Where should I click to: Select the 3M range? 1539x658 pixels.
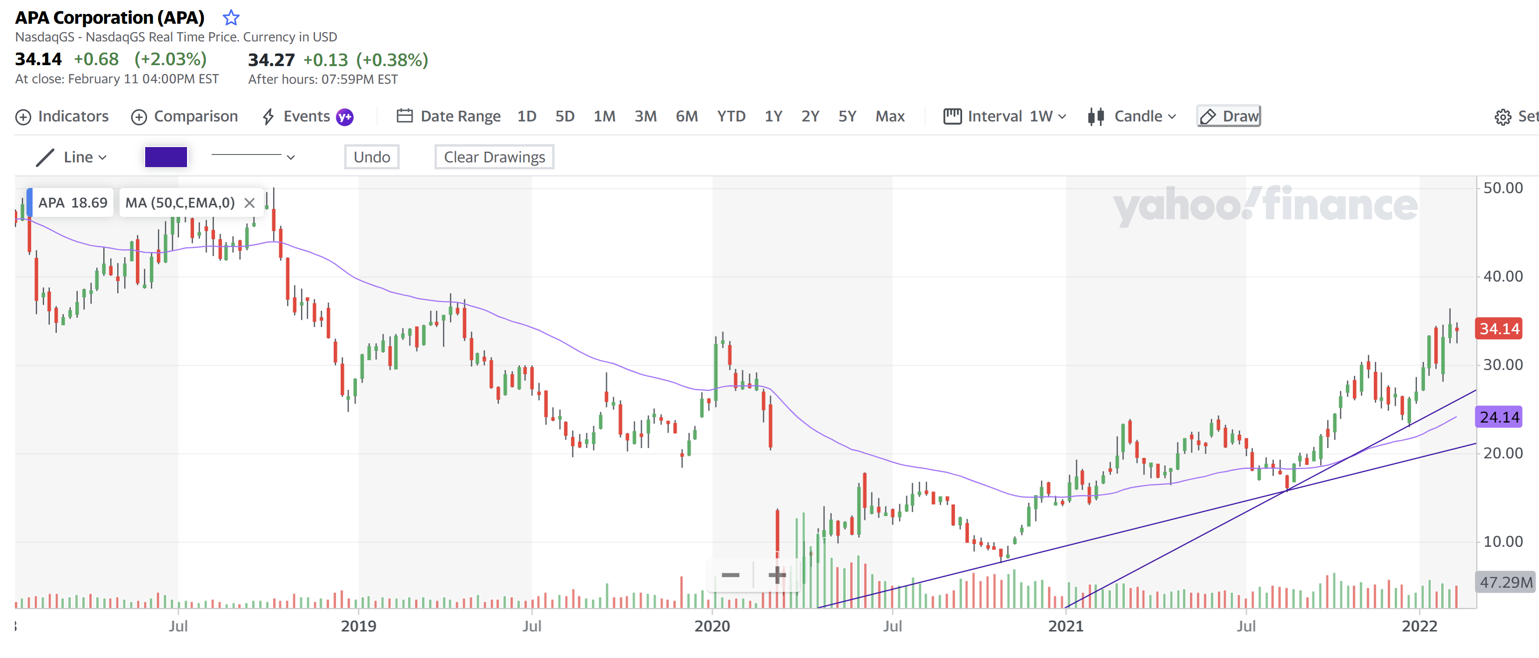coord(645,116)
